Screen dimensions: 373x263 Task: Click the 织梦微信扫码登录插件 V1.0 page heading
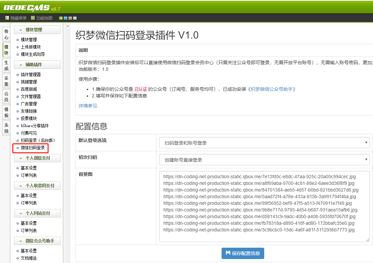(137, 35)
